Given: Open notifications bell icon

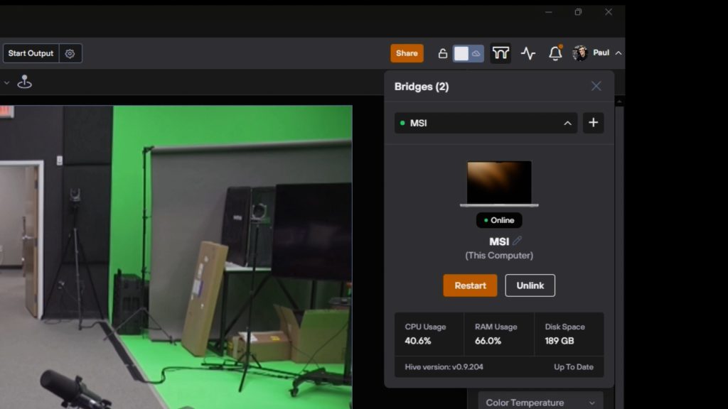Looking at the screenshot, I should click(555, 53).
